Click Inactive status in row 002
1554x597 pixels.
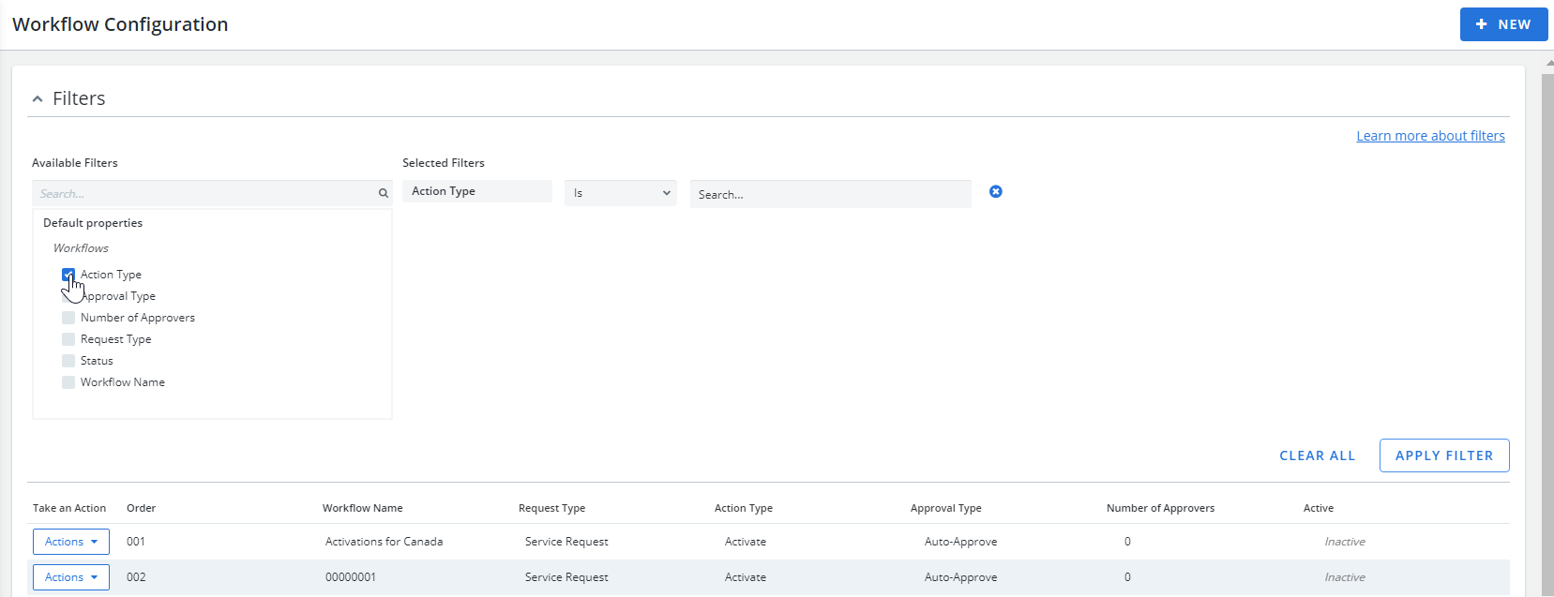click(x=1345, y=577)
